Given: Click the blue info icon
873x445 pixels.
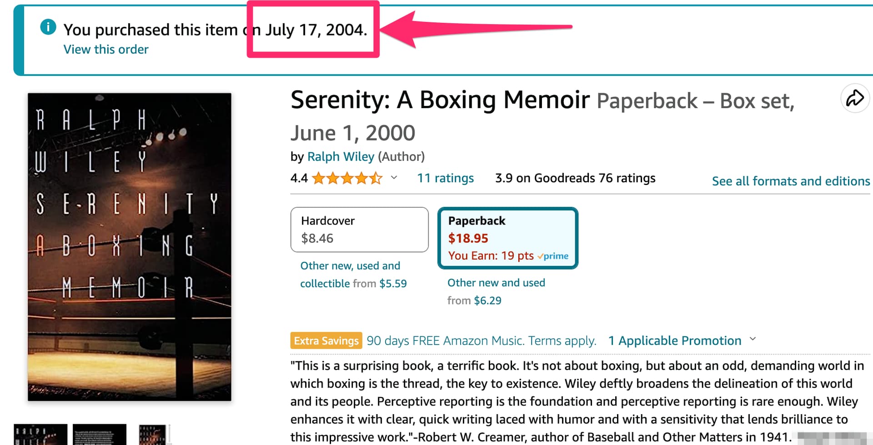Looking at the screenshot, I should [x=48, y=27].
